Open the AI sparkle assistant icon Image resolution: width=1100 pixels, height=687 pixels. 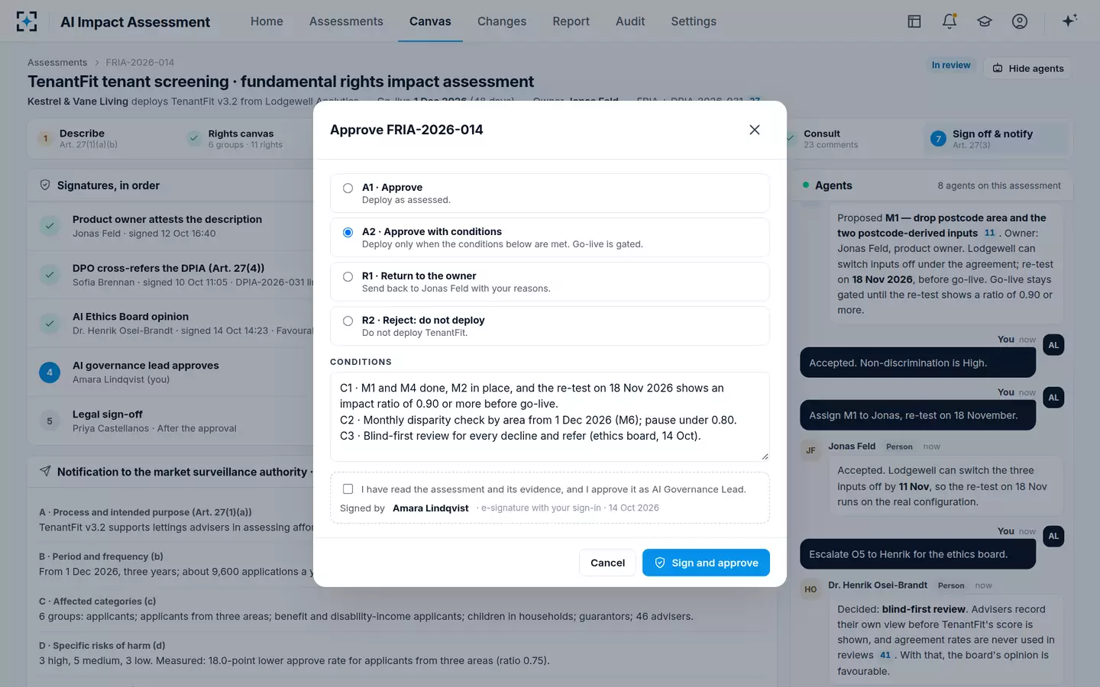[x=1069, y=21]
